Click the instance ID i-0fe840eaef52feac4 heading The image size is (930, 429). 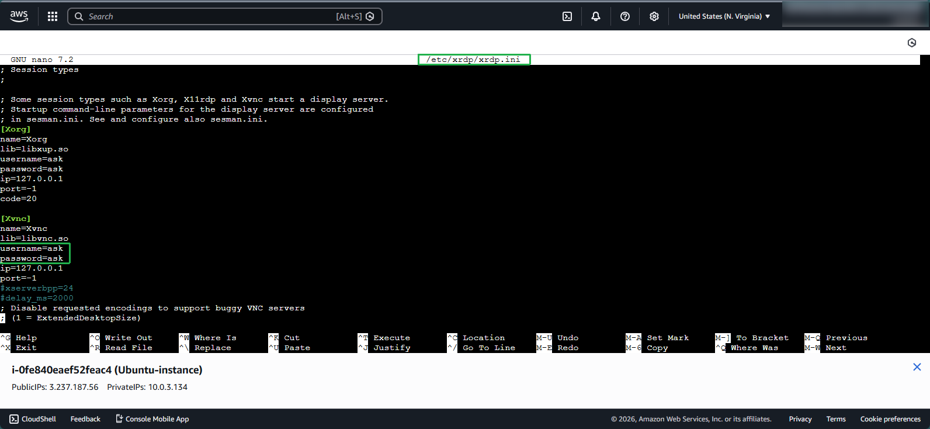(107, 370)
